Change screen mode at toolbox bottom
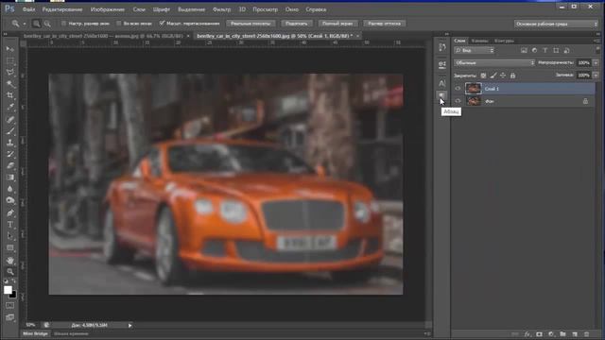This screenshot has width=605, height=340. pyautogui.click(x=10, y=317)
